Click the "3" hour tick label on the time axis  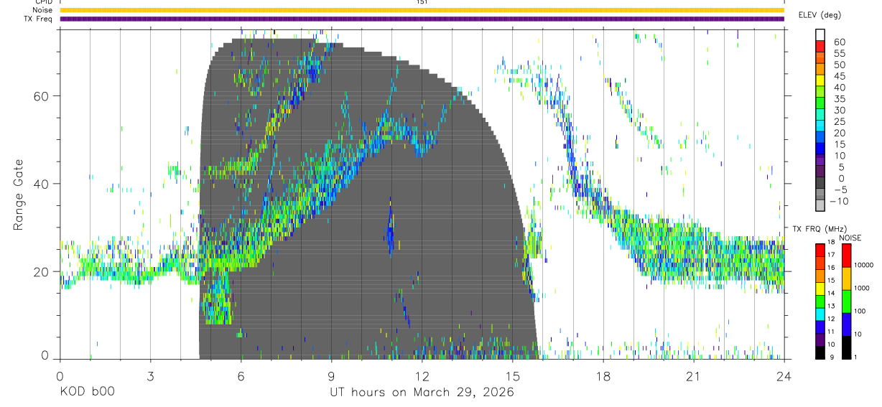point(150,377)
